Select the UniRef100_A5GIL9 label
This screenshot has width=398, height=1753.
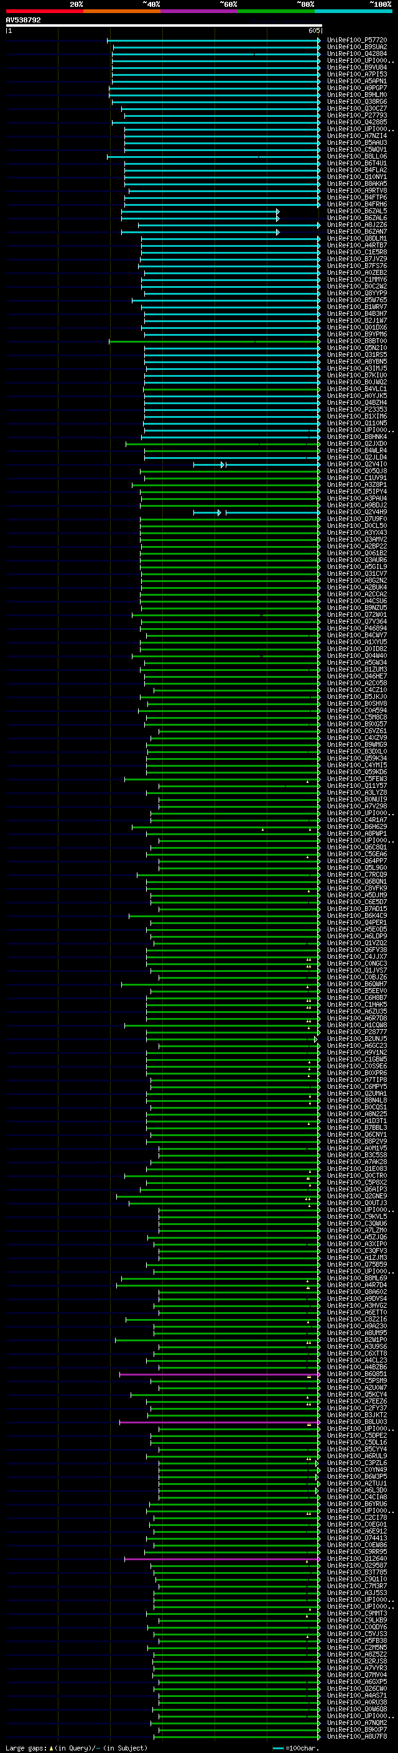[356, 567]
